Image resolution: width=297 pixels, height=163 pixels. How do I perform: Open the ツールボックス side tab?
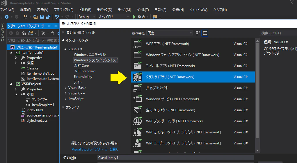coord(2,32)
